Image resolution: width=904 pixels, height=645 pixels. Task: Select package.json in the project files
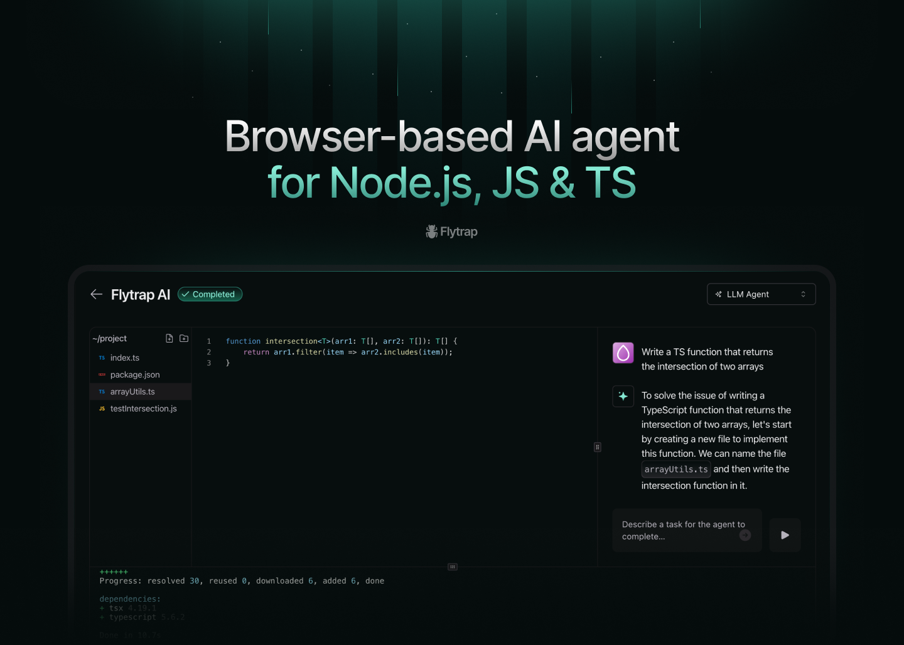click(135, 375)
